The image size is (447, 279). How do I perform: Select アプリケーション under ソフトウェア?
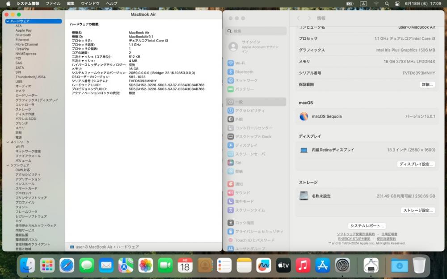tap(28, 179)
